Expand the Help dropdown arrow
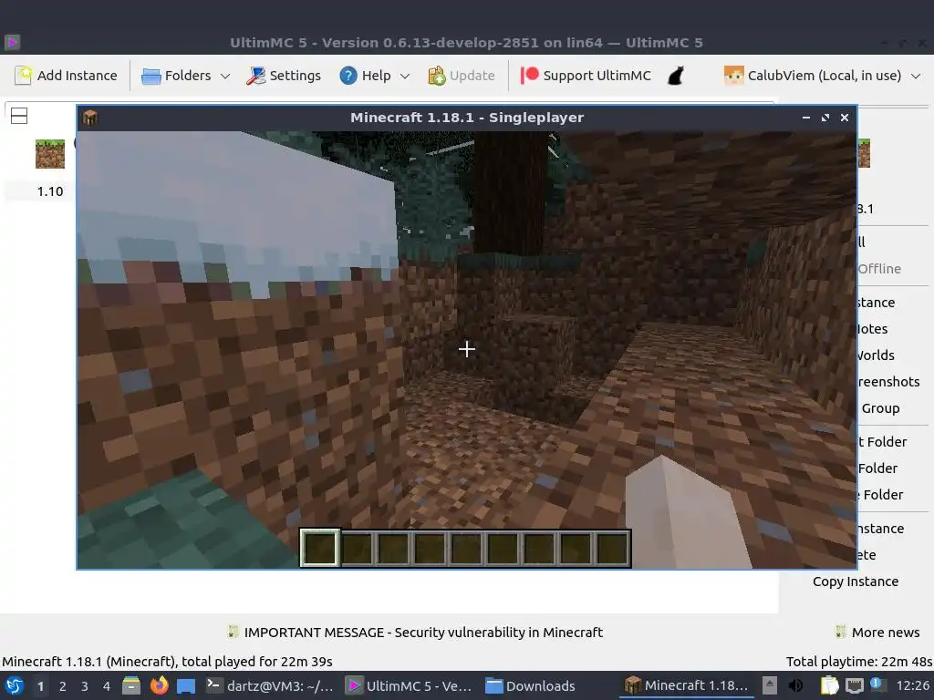934x700 pixels. tap(405, 77)
